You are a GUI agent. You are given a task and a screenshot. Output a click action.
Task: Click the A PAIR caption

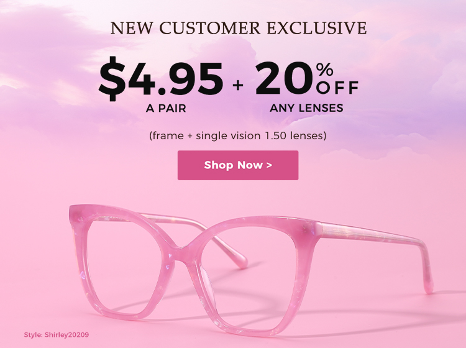click(x=166, y=108)
